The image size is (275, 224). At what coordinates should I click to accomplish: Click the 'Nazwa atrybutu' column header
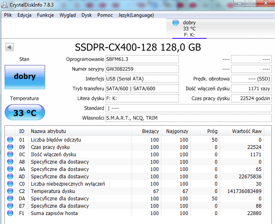pyautogui.click(x=80, y=131)
